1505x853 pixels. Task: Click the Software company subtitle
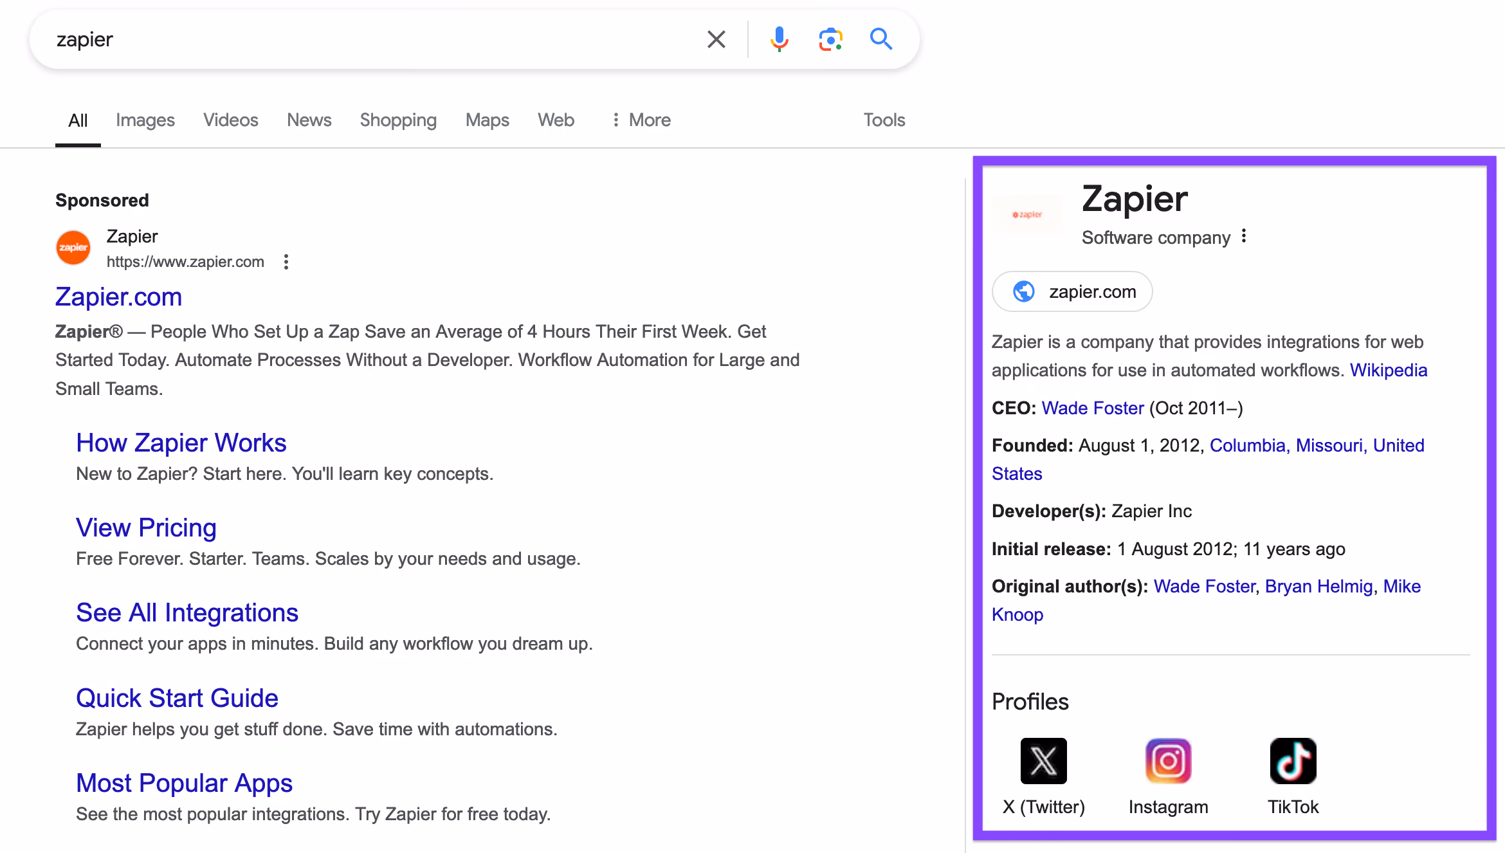coord(1156,238)
